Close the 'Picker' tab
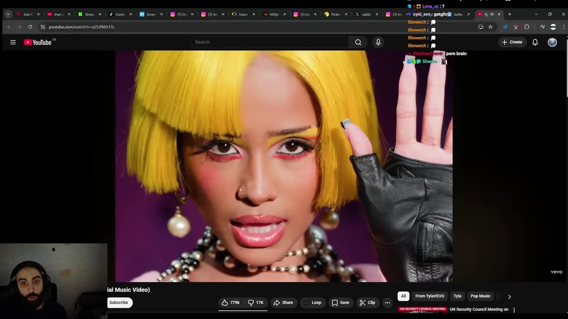Image resolution: width=568 pixels, height=319 pixels. pos(346,14)
